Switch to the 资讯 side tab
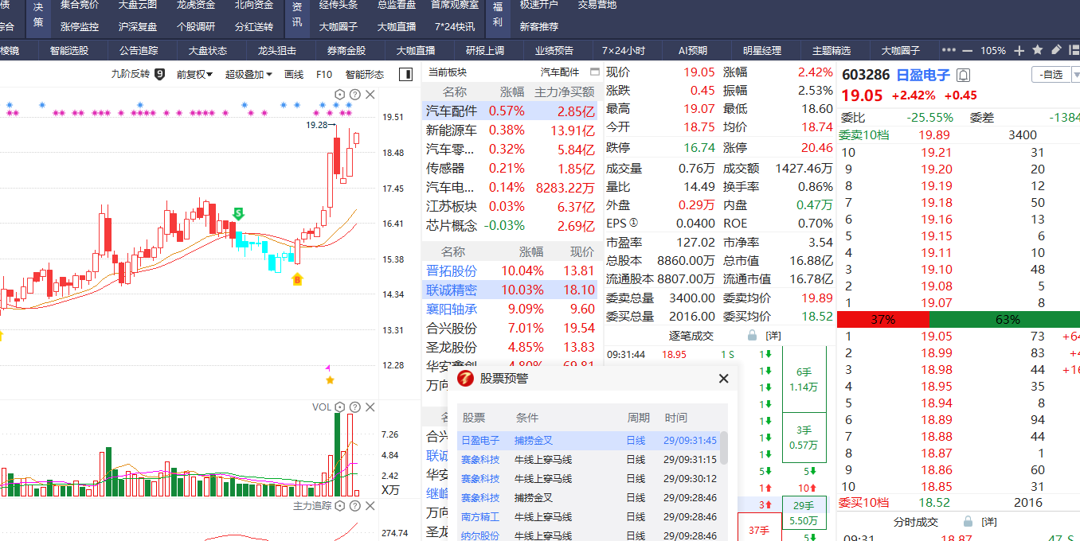 coord(297,14)
